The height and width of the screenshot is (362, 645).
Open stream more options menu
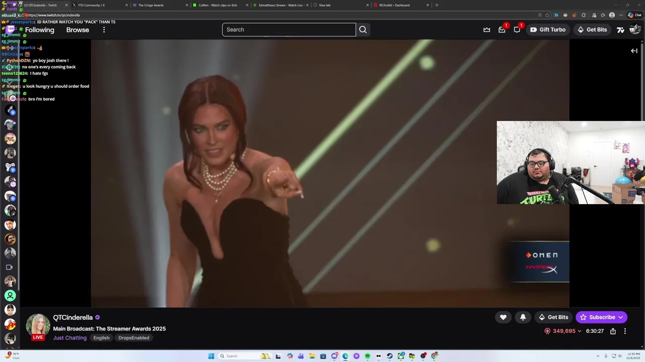[625, 331]
